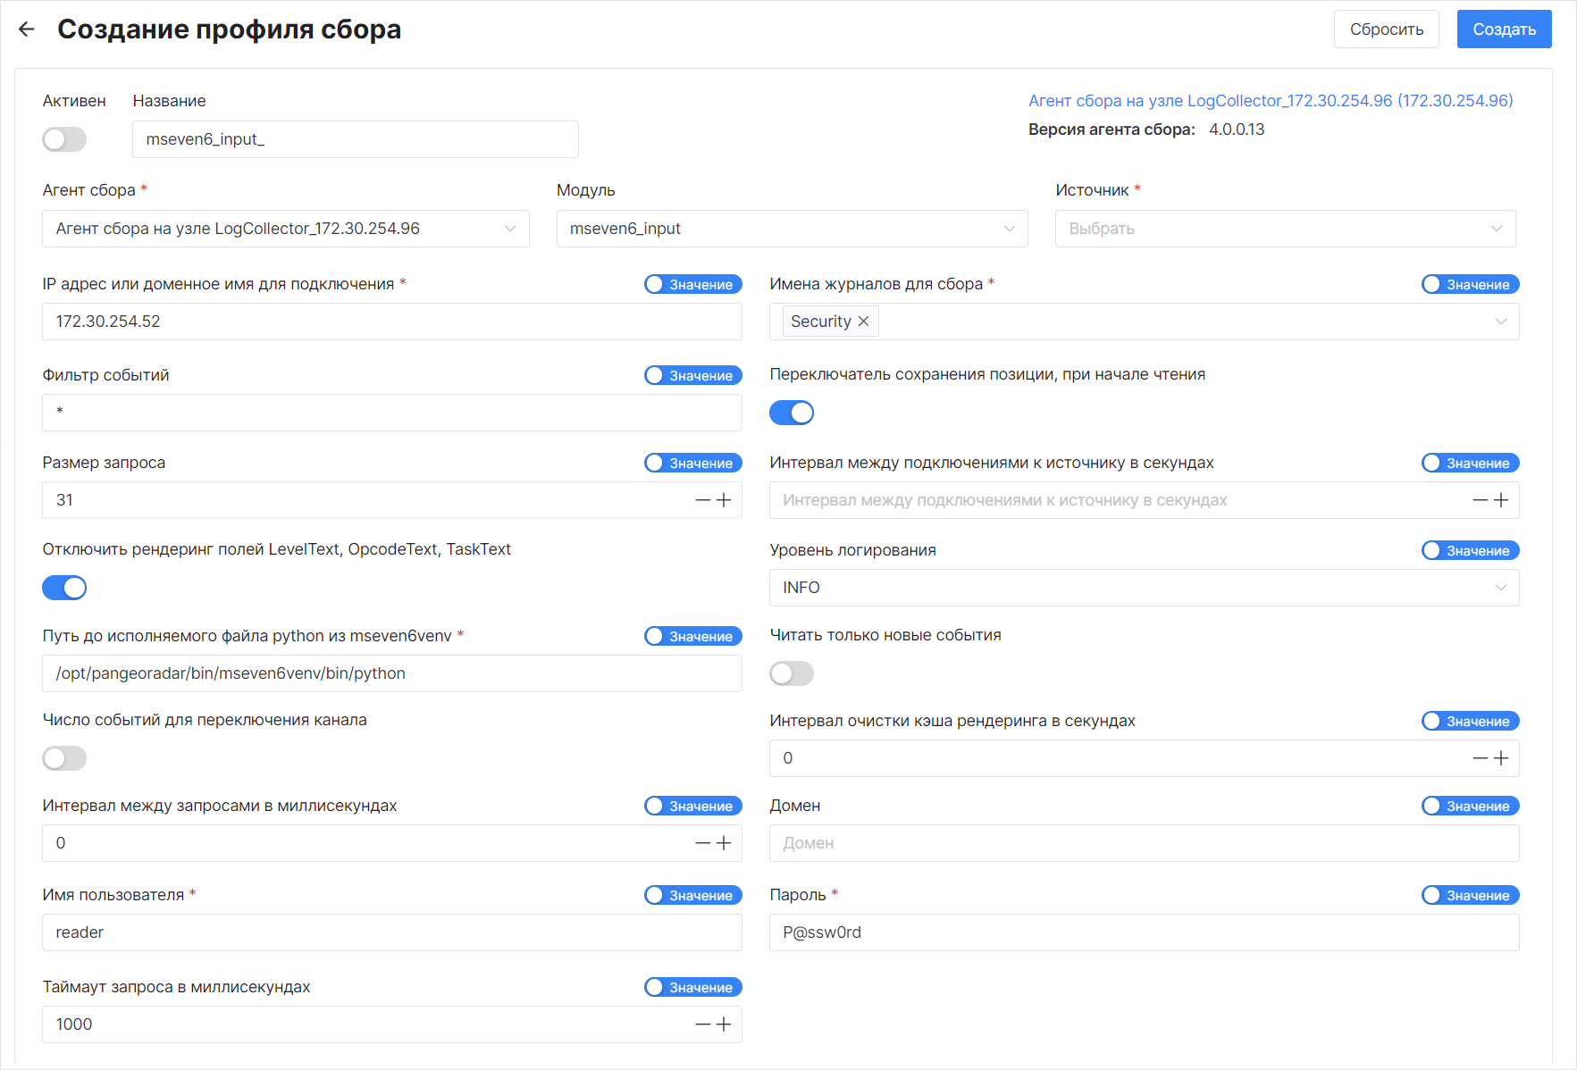
Task: Decrease interval between requests in milliseconds
Action: (703, 843)
